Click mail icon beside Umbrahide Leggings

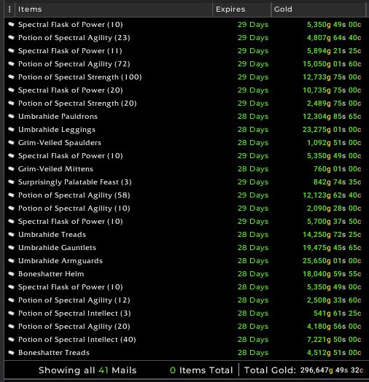11,129
